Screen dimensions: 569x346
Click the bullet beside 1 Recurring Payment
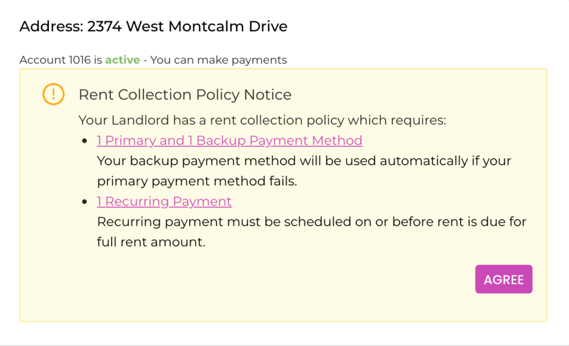[x=85, y=201]
